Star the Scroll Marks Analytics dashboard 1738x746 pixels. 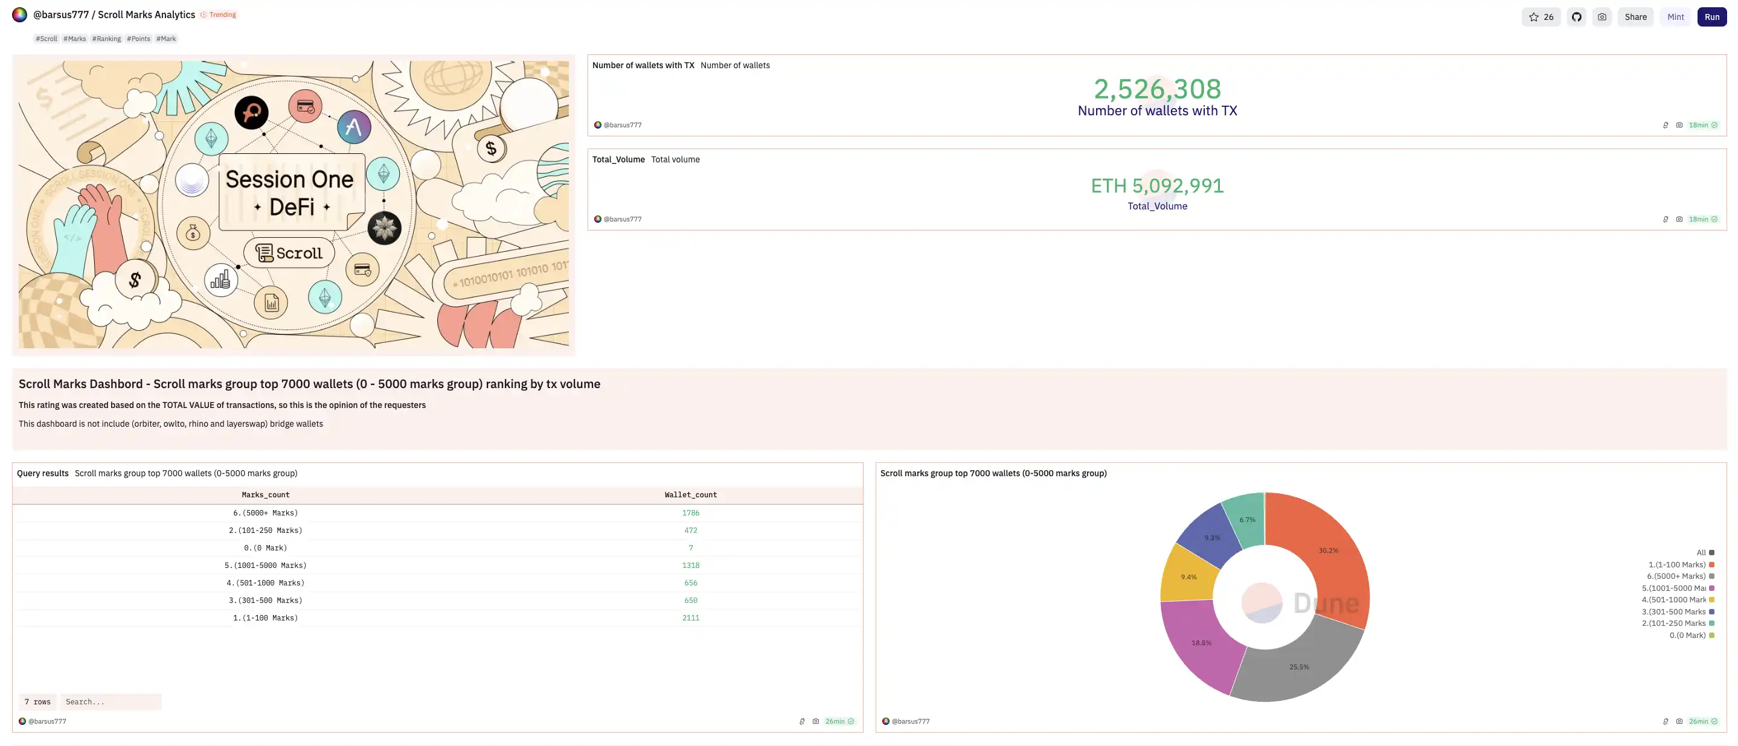point(1541,17)
